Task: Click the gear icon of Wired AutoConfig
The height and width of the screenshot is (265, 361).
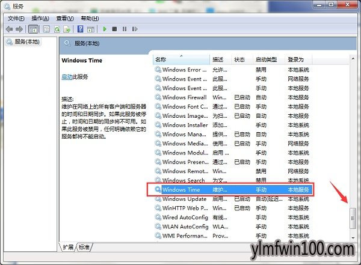Action: tap(158, 218)
